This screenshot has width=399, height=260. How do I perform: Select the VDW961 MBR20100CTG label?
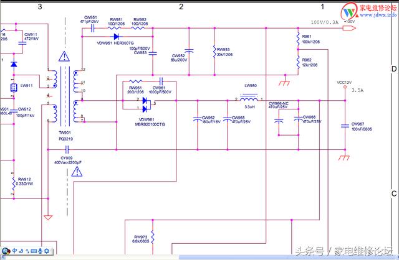click(x=150, y=122)
